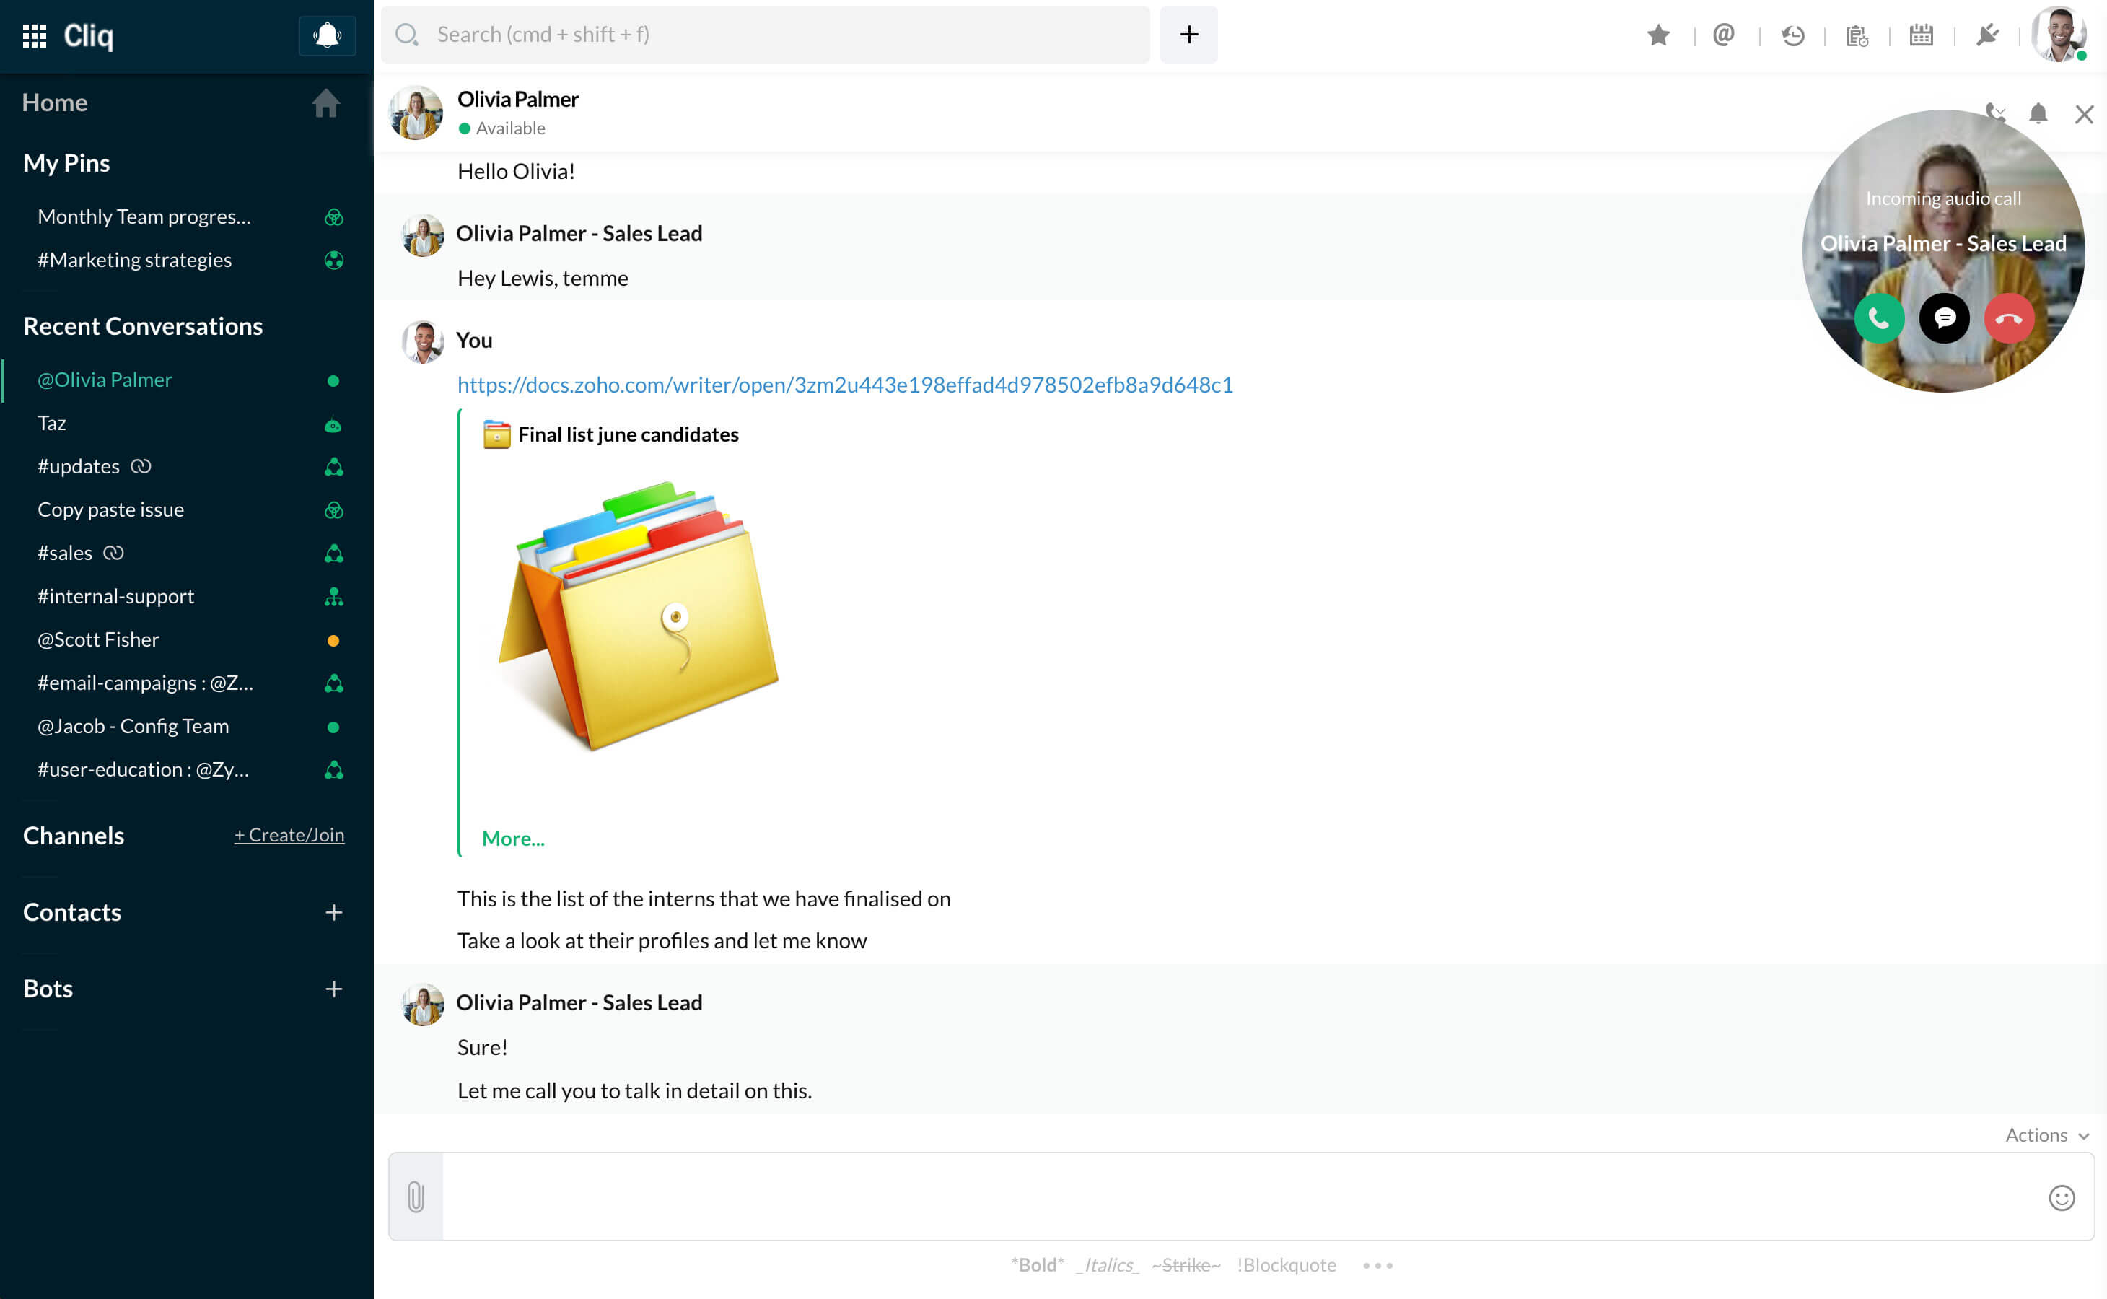Reply to incoming call with message

(x=1944, y=319)
